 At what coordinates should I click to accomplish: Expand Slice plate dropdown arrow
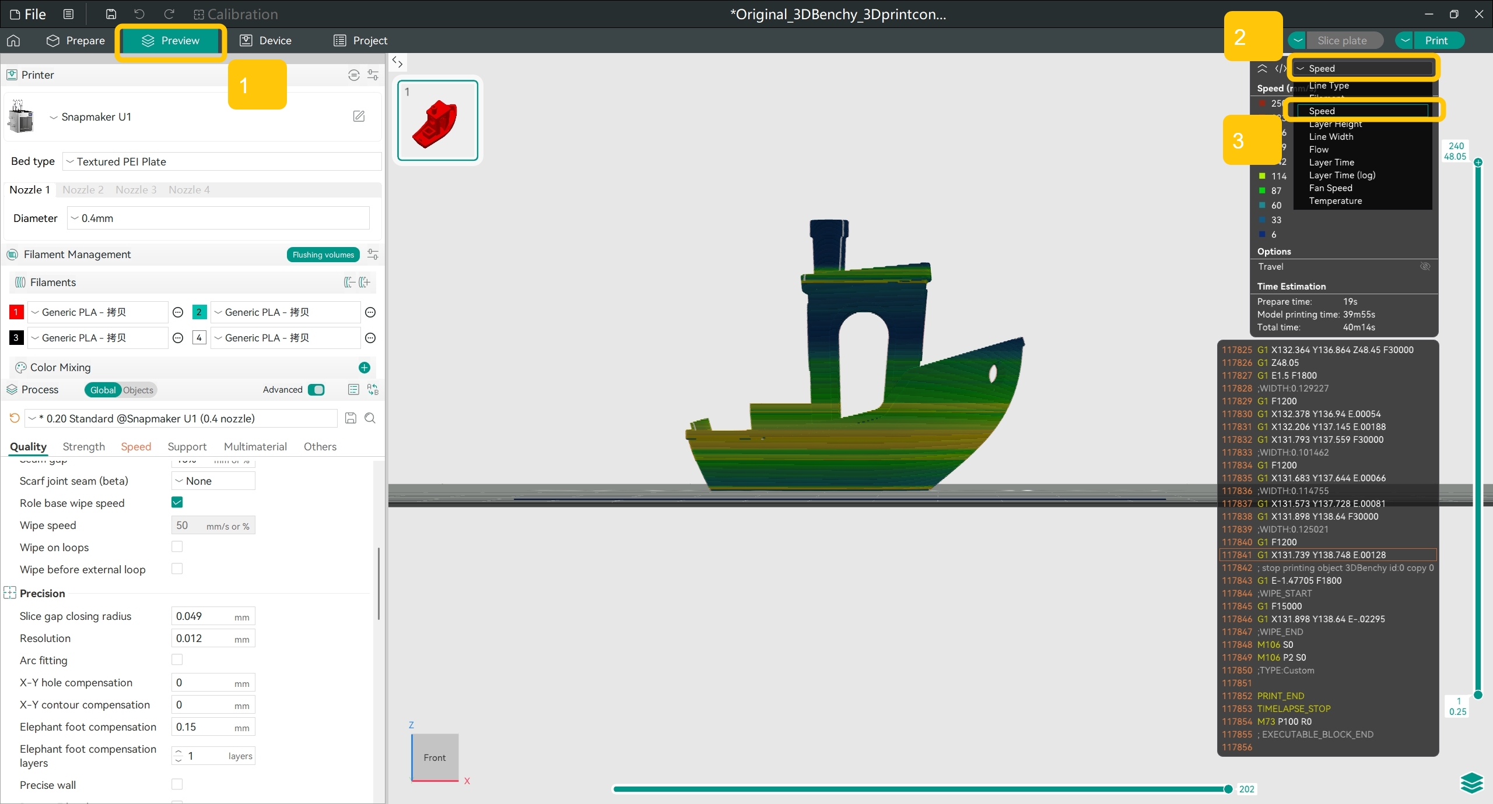point(1298,40)
